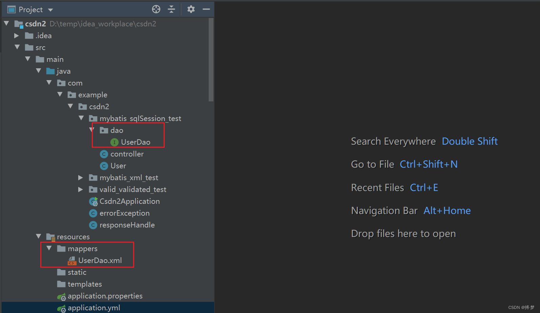
Task: Click the User class icon
Action: point(104,166)
